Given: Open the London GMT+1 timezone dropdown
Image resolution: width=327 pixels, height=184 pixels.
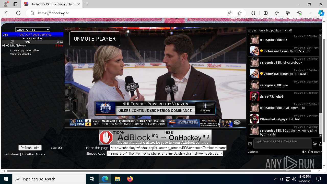Looking at the screenshot, I should click(33, 30).
